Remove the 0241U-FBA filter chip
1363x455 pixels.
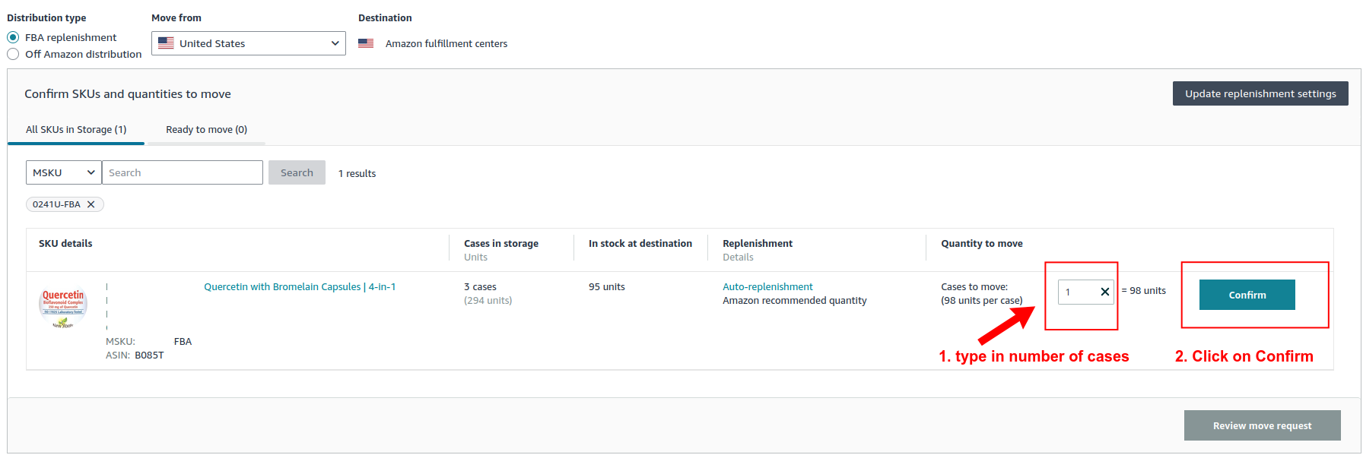(91, 204)
